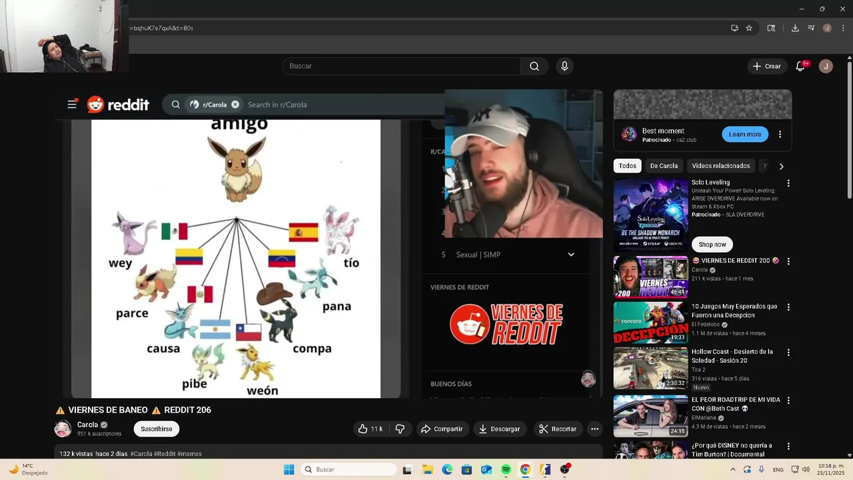Open Outlook from the taskbar
The width and height of the screenshot is (853, 480).
tap(486, 469)
